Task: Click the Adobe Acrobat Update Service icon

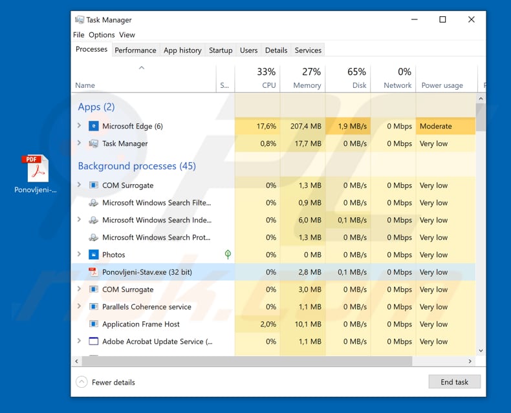Action: coord(94,341)
